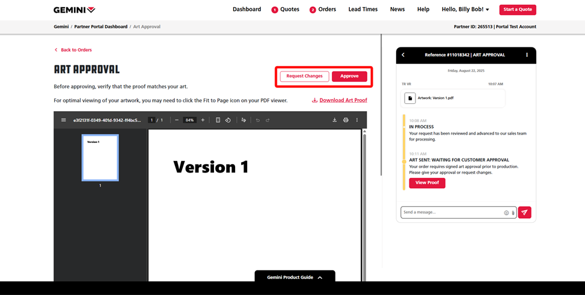The image size is (585, 295).
Task: Print the PDF using the printer icon
Action: [346, 120]
